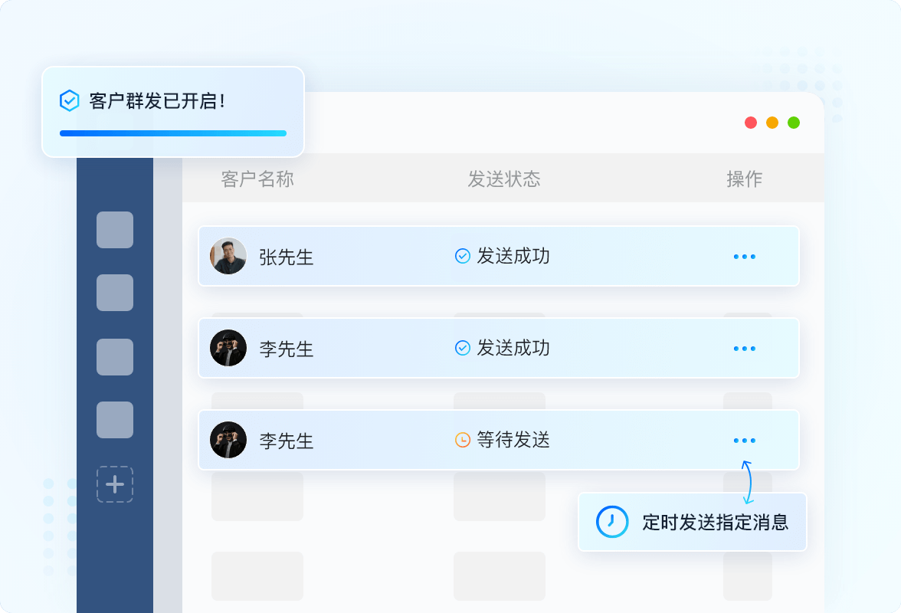Screen dimensions: 901x613
Task: Click the blue progress bar in notification
Action: pos(173,133)
